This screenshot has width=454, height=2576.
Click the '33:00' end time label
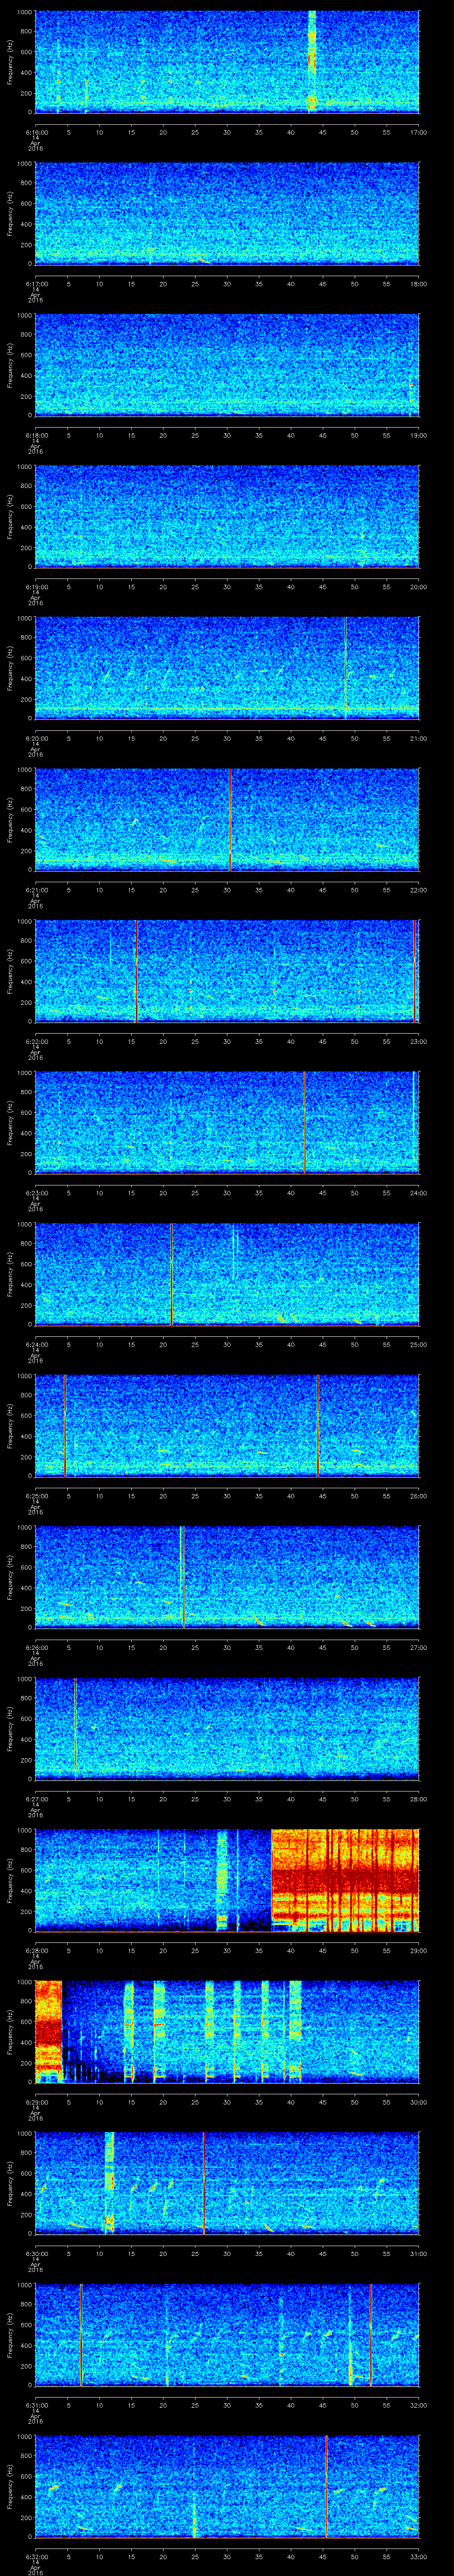tap(418, 2556)
